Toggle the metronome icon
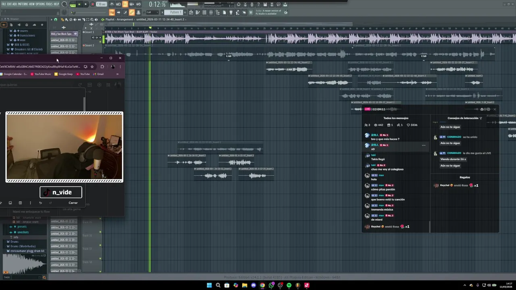Screen dimensions: 516x290 click(112, 4)
